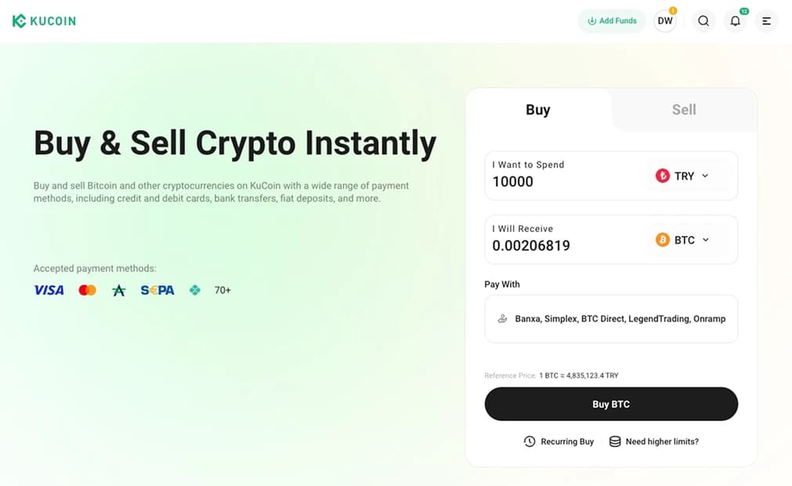792x486 pixels.
Task: Open the BTC receive currency dropdown
Action: (703, 240)
